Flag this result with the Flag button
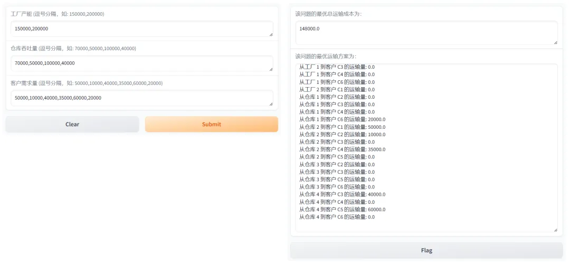Viewport: 570px width, 265px height. point(426,250)
